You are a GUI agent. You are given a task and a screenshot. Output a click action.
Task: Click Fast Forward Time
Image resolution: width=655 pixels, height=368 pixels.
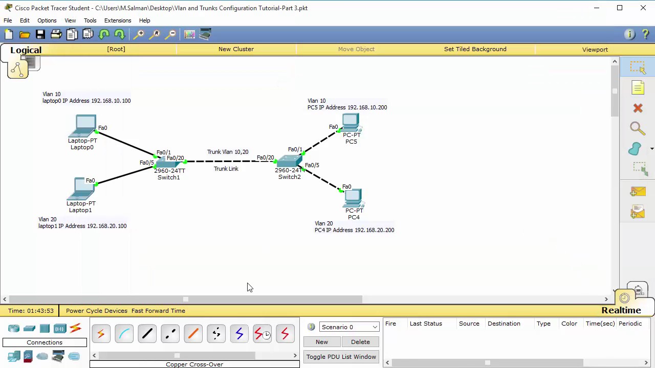coord(158,311)
